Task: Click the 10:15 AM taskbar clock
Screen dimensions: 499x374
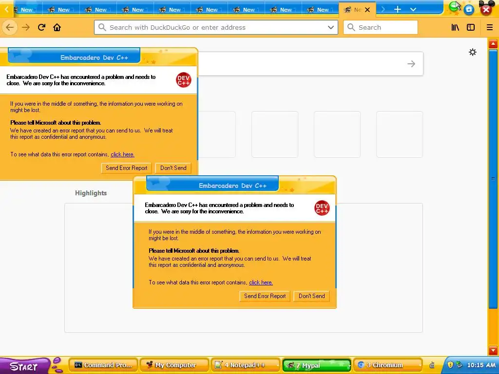Action: [481, 365]
